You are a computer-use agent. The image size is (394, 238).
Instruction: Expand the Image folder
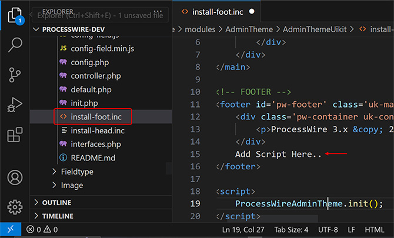point(72,185)
